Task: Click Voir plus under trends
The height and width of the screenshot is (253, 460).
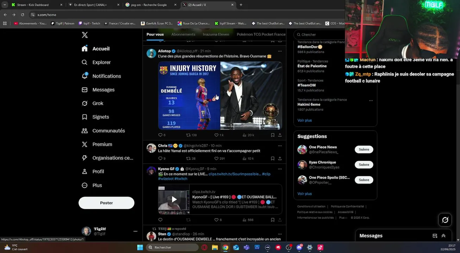Action: (304, 120)
